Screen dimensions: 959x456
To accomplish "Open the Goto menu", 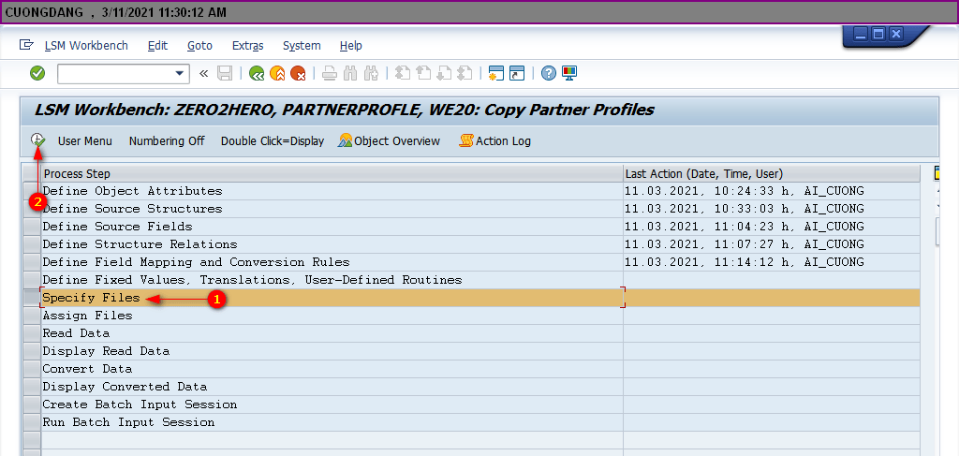I will [x=199, y=46].
